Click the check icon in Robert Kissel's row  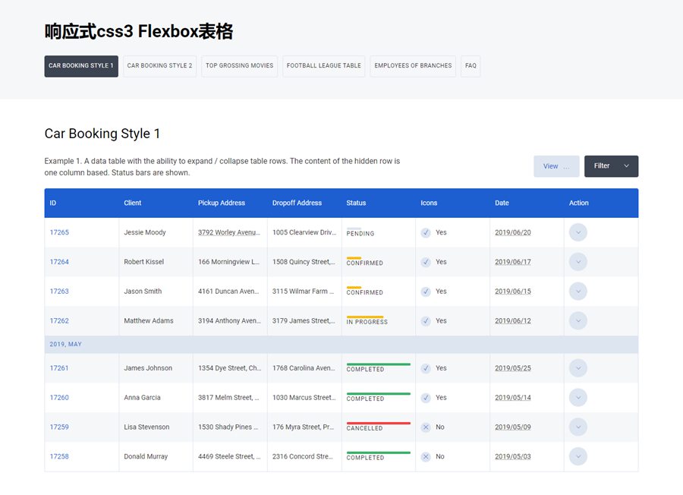tap(426, 262)
